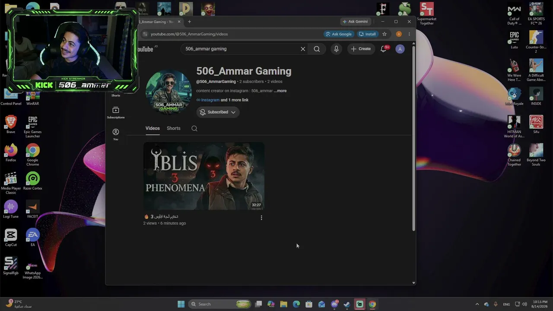The height and width of the screenshot is (311, 553).
Task: Open Steam from the taskbar
Action: tap(346, 304)
